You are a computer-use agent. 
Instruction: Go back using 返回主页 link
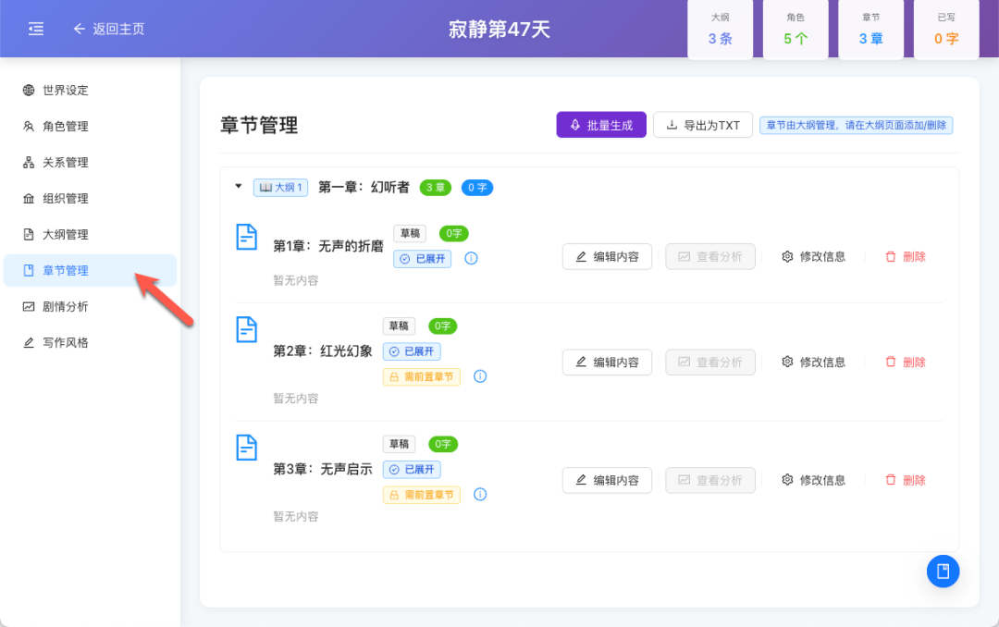108,29
